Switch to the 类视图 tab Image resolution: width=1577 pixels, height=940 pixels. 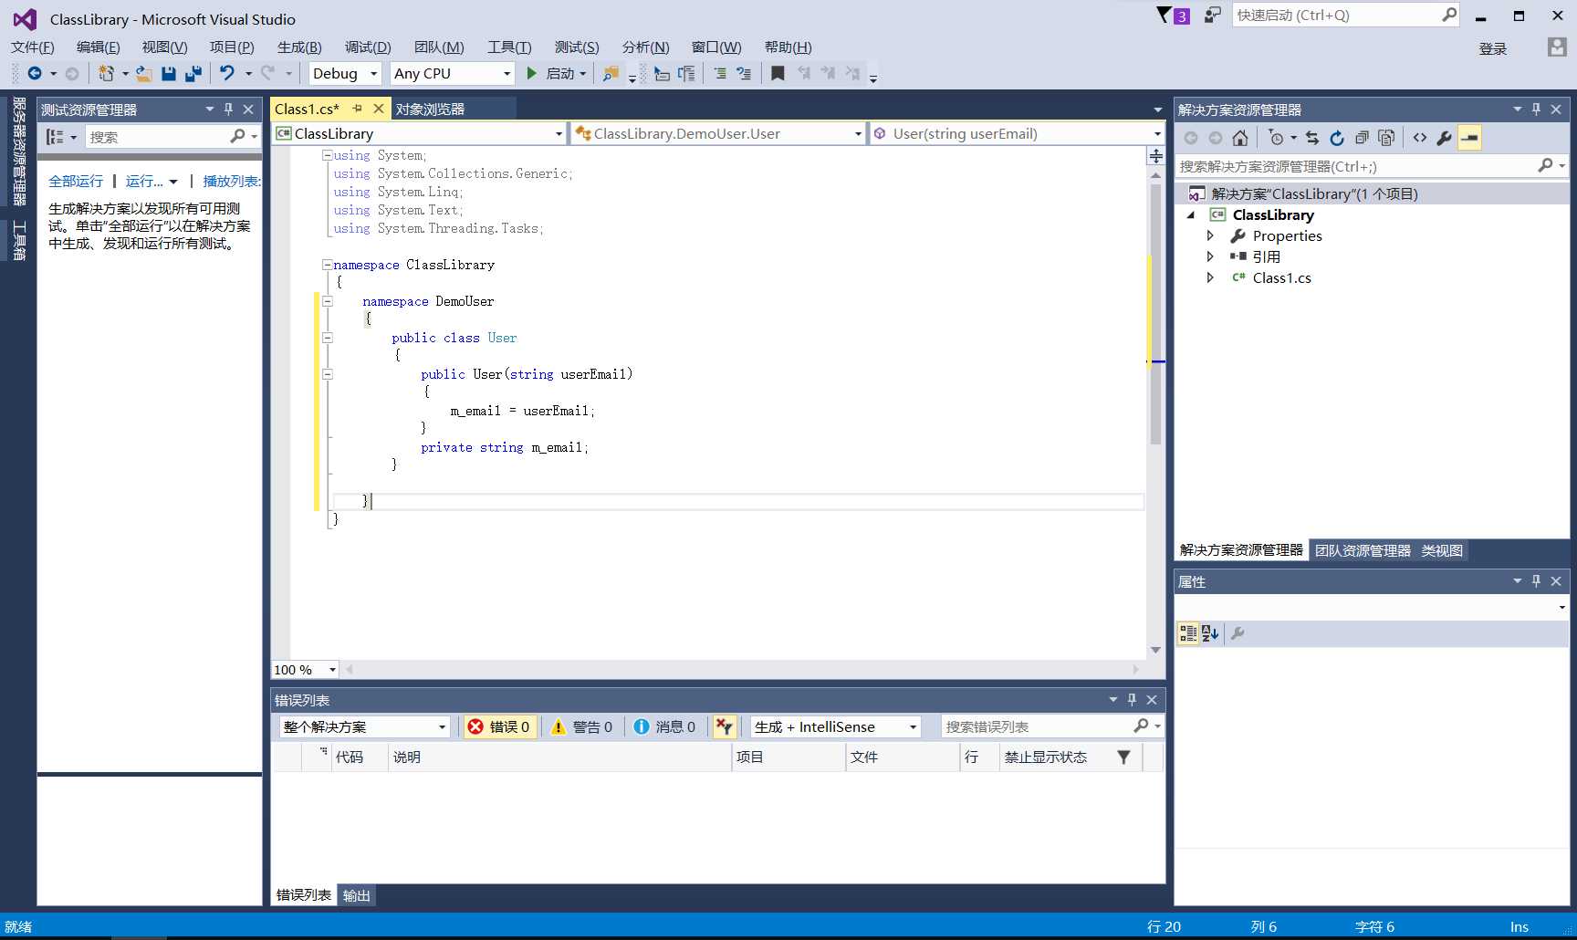click(1442, 550)
